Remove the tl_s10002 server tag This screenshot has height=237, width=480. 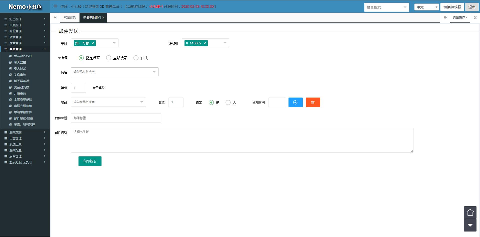click(x=205, y=43)
